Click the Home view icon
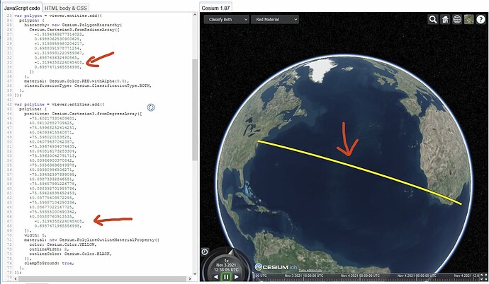 pyautogui.click(x=445, y=19)
